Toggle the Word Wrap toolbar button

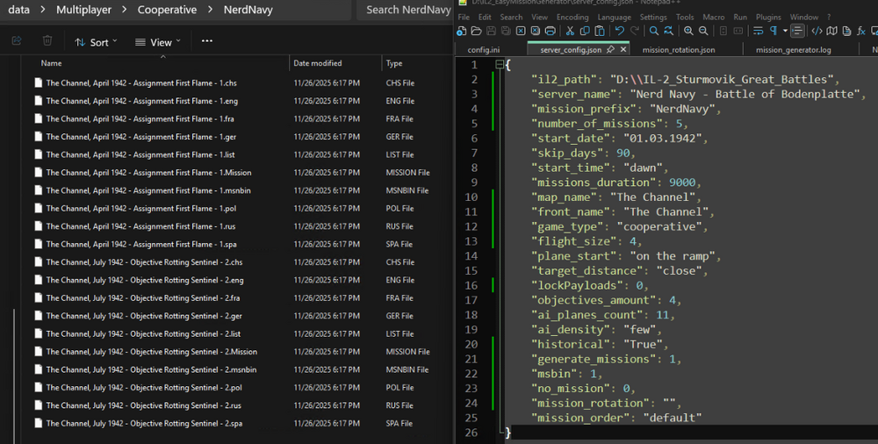(x=758, y=31)
